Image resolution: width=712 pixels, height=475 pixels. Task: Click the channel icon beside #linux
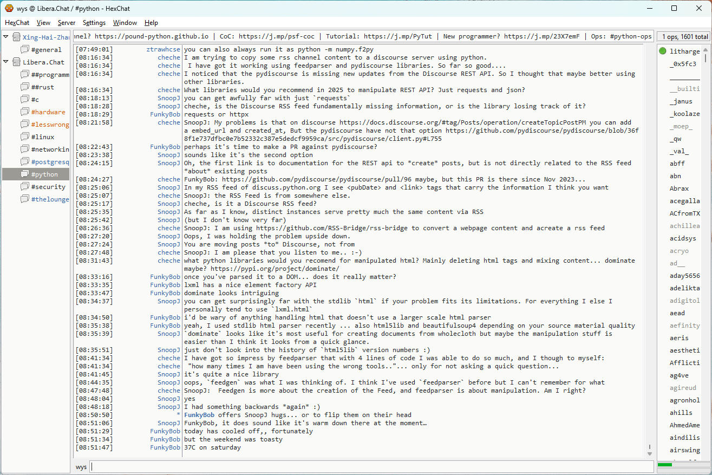coord(24,137)
